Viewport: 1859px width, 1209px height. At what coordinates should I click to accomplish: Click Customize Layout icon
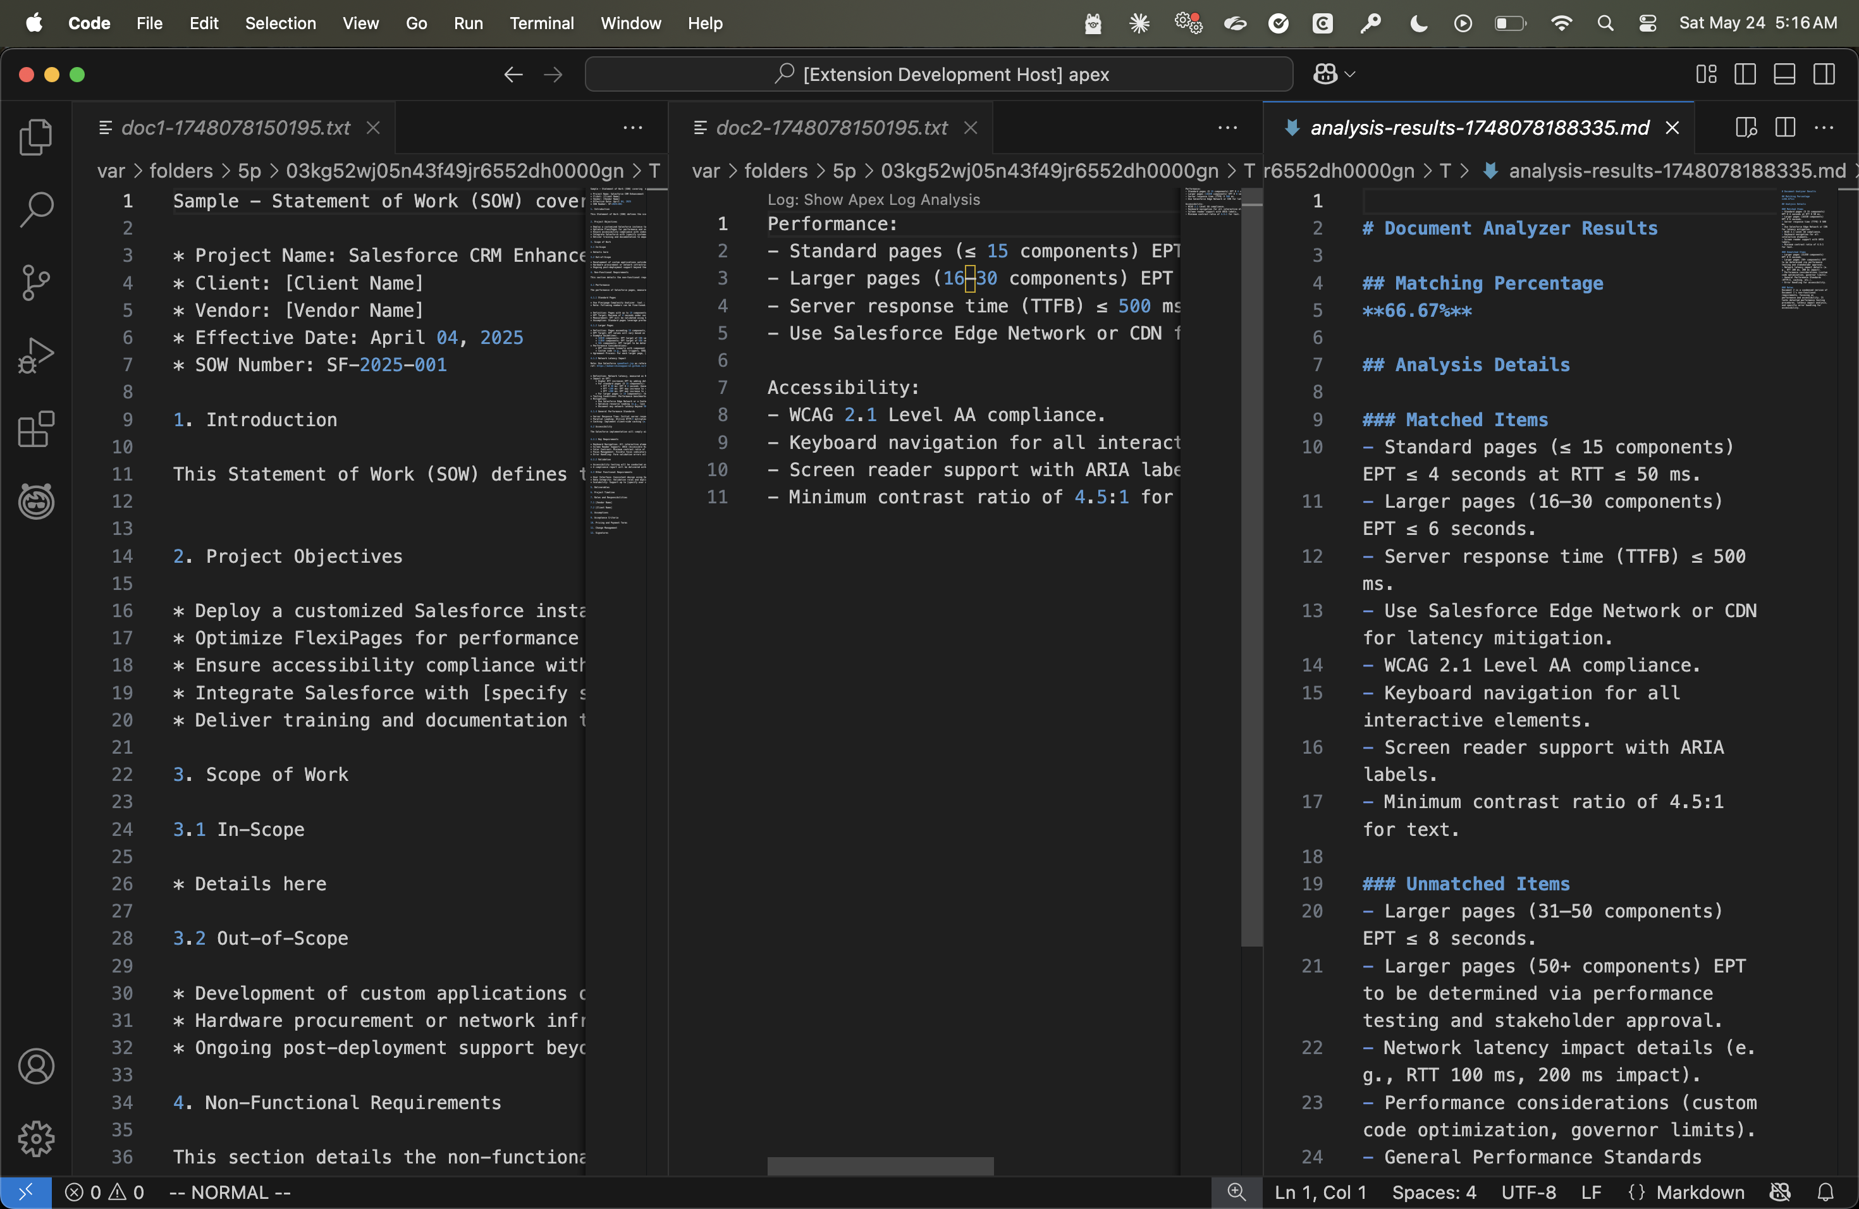point(1706,74)
